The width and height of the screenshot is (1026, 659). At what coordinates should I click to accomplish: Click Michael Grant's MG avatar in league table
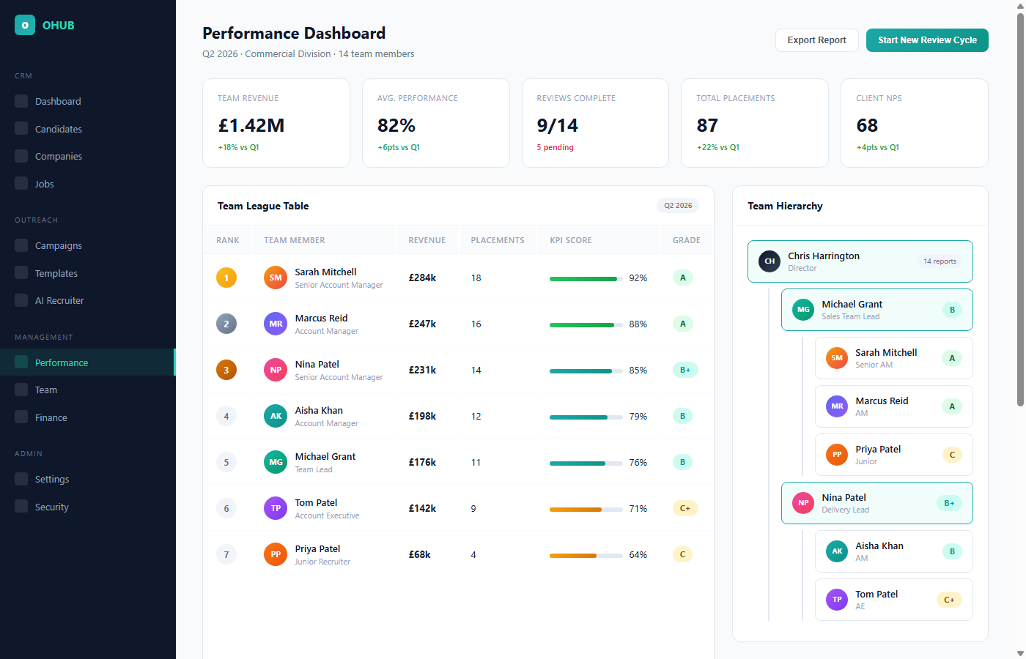click(x=276, y=462)
